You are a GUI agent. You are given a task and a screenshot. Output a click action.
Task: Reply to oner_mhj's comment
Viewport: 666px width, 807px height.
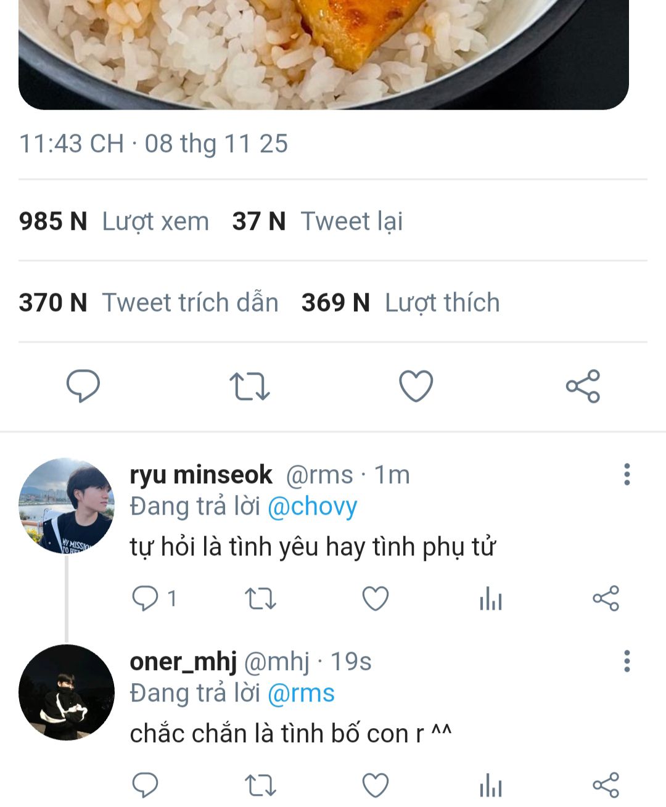pyautogui.click(x=146, y=785)
